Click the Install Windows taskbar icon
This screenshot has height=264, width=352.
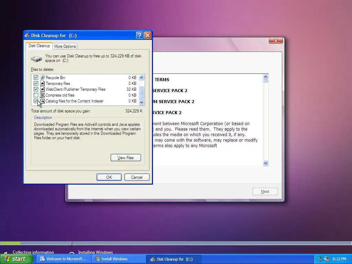(97, 259)
